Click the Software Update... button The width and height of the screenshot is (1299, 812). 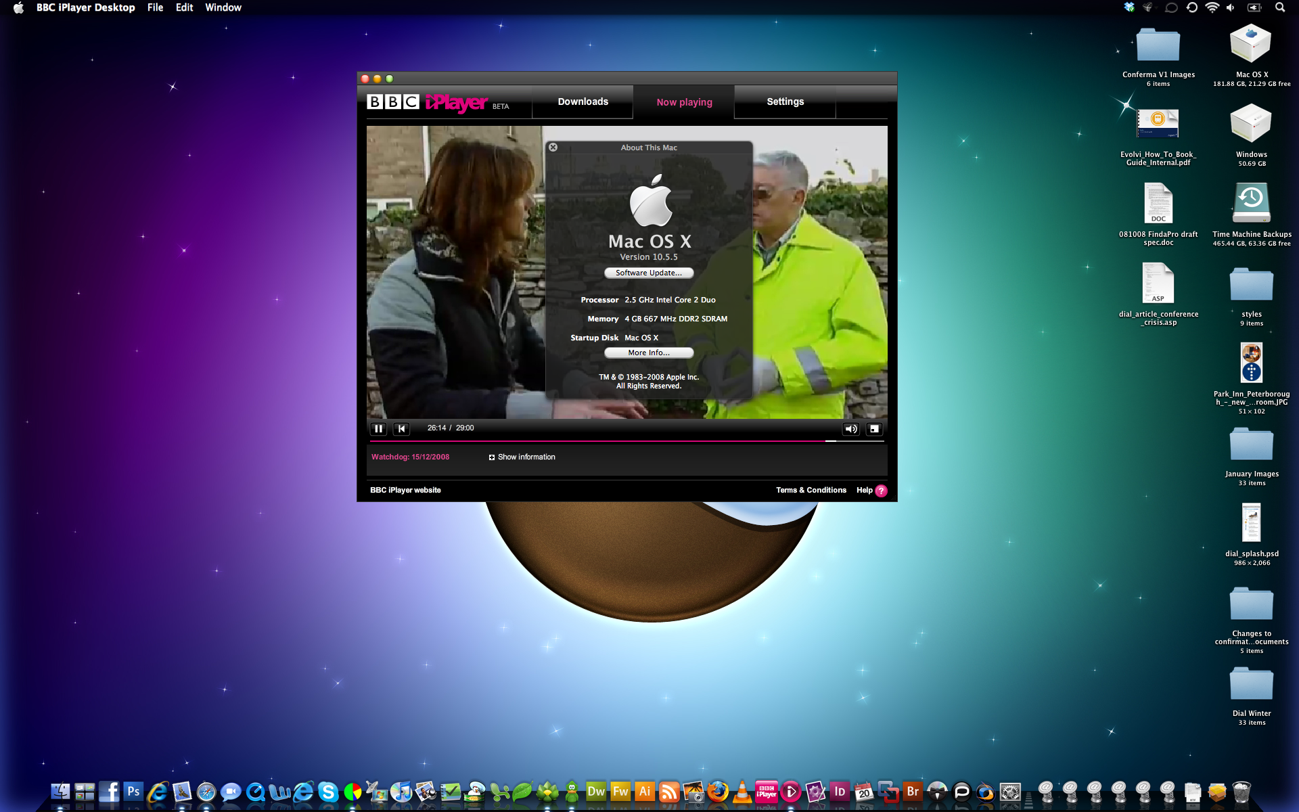648,273
